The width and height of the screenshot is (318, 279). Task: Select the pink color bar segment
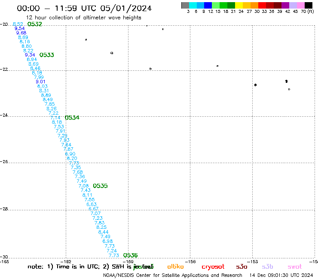[300, 5]
